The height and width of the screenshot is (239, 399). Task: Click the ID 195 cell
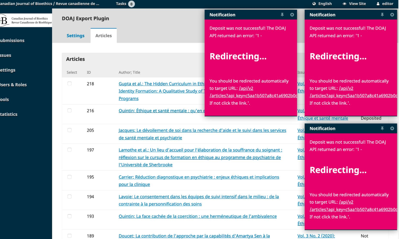point(90,177)
